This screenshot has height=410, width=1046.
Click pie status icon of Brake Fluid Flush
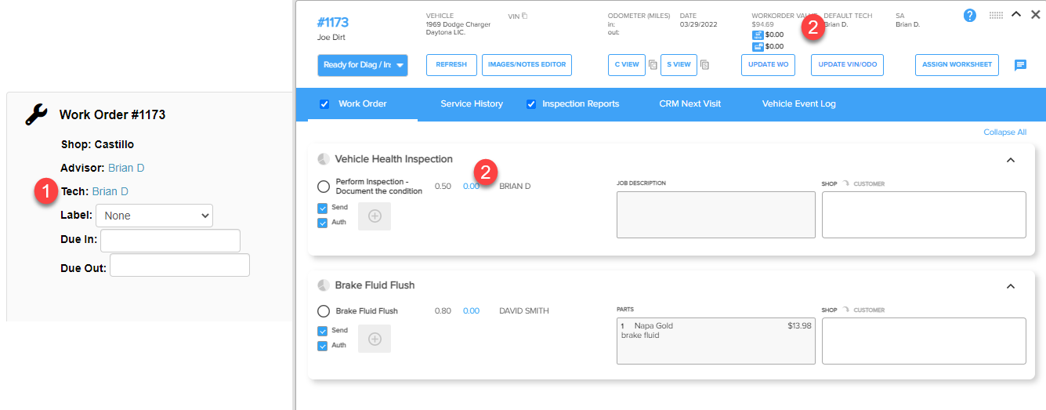(x=324, y=285)
